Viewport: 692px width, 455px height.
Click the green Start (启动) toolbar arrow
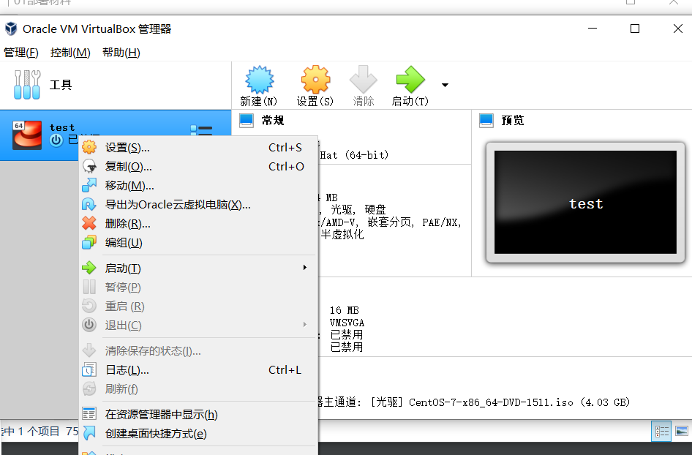(410, 80)
